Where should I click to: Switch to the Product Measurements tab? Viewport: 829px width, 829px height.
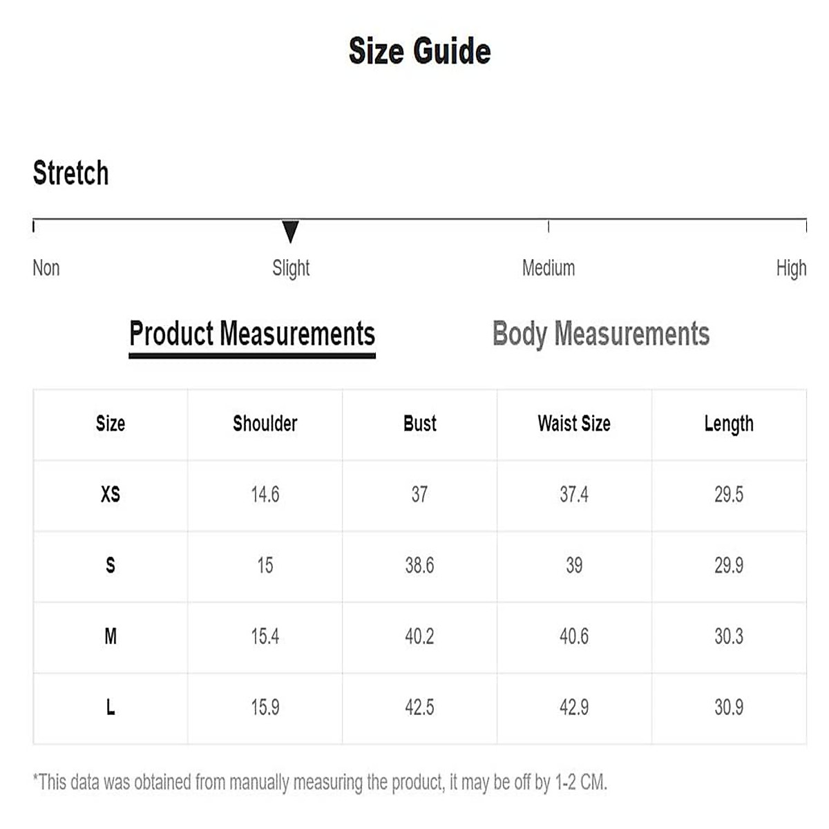[252, 334]
